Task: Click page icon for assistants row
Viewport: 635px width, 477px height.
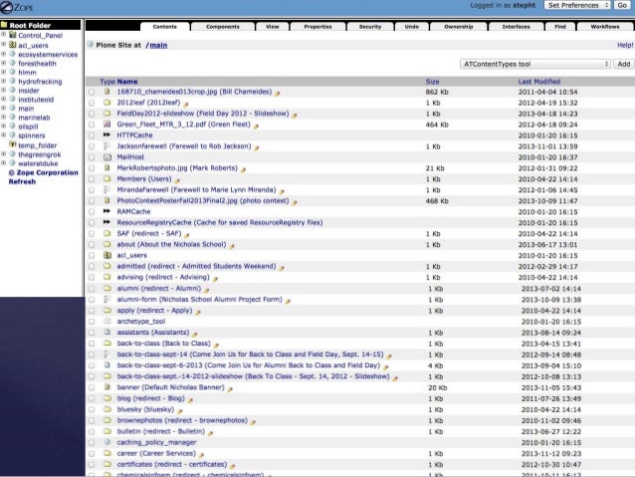Action: click(107, 332)
